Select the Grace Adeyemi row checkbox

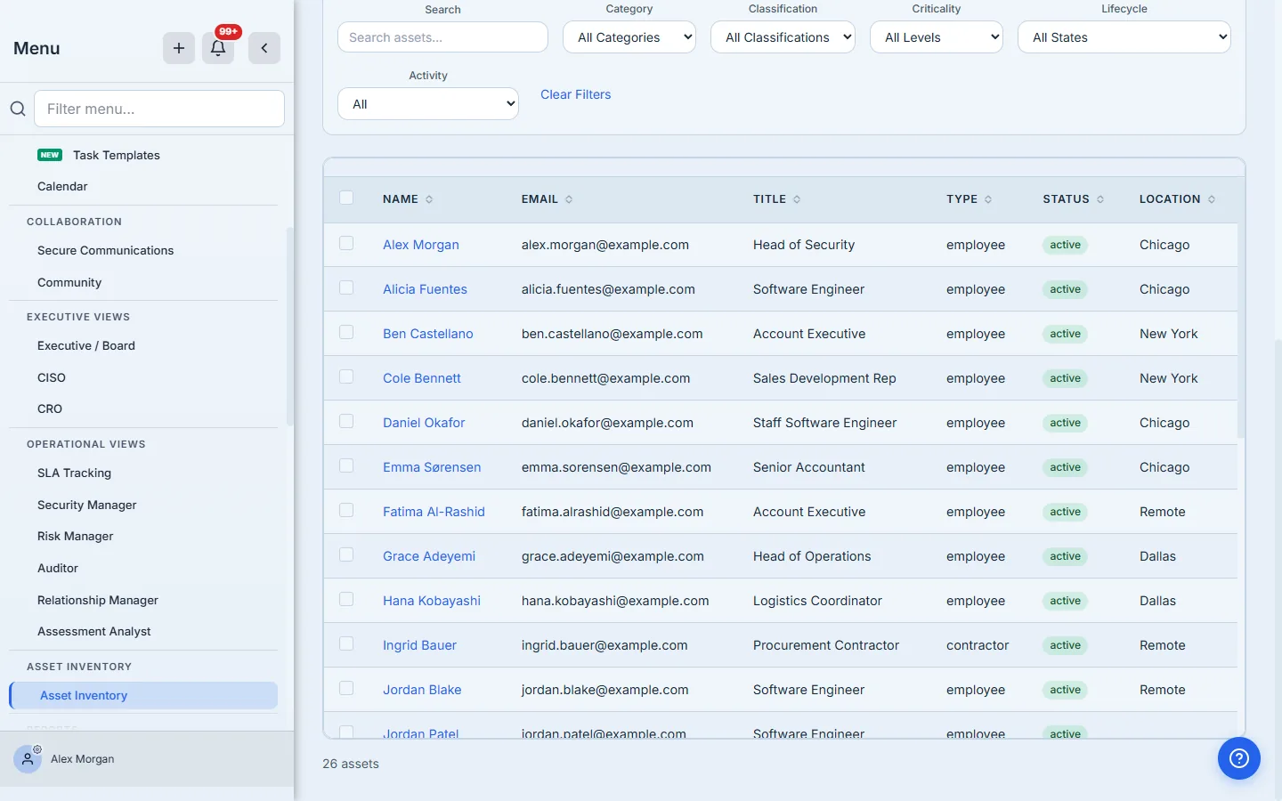(346, 554)
